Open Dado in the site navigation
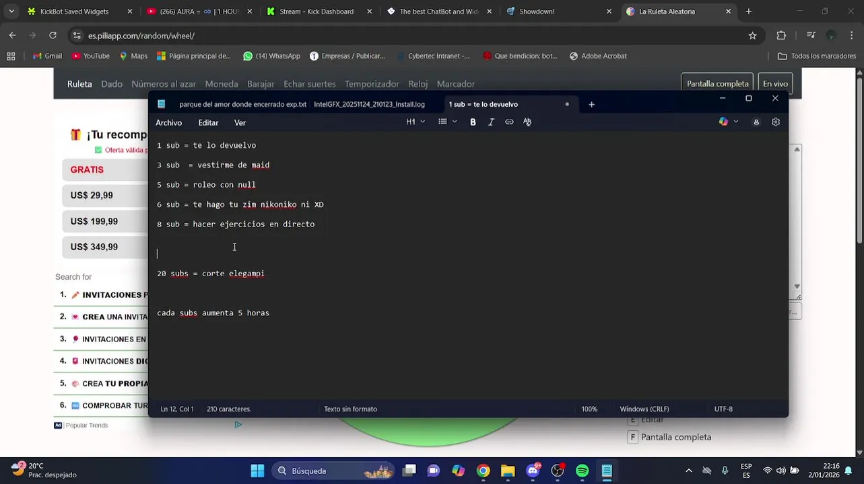 pyautogui.click(x=112, y=84)
